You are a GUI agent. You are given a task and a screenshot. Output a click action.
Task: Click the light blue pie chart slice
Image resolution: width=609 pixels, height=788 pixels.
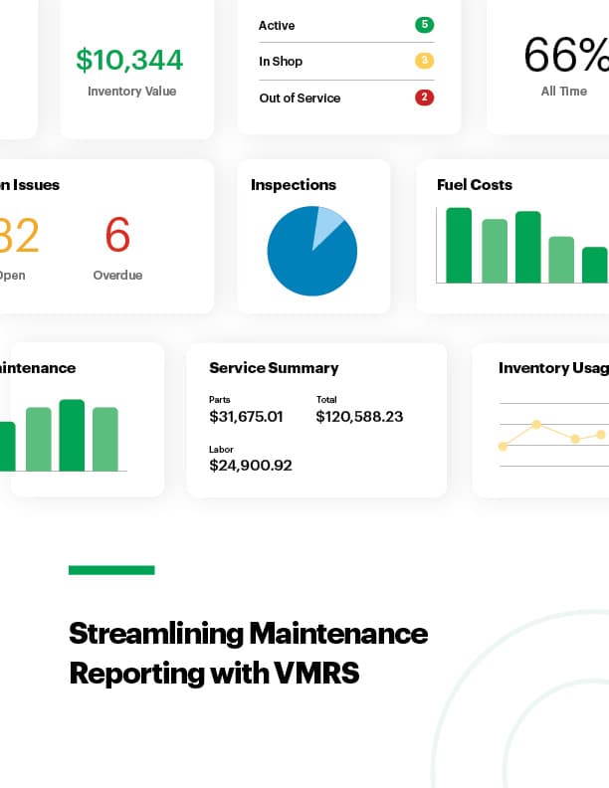(324, 223)
